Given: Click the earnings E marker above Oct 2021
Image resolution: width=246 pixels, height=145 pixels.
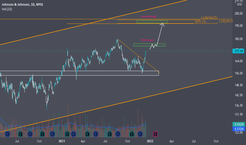Looking at the screenshot, I should click(132, 134).
